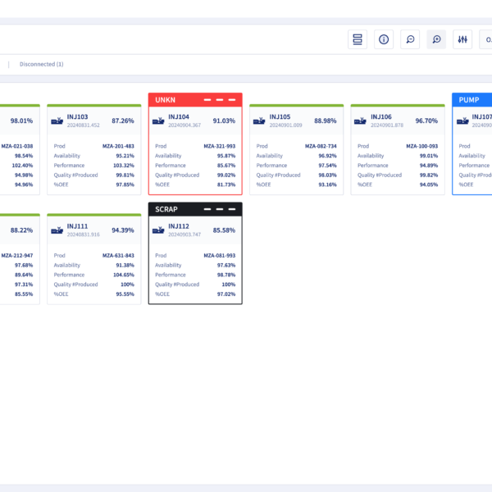Click the INJ104 machine icon
The width and height of the screenshot is (492, 492).
tap(158, 121)
